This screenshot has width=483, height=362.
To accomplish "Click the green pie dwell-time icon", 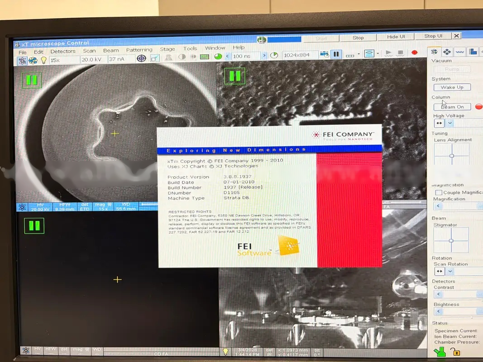I will pos(218,56).
